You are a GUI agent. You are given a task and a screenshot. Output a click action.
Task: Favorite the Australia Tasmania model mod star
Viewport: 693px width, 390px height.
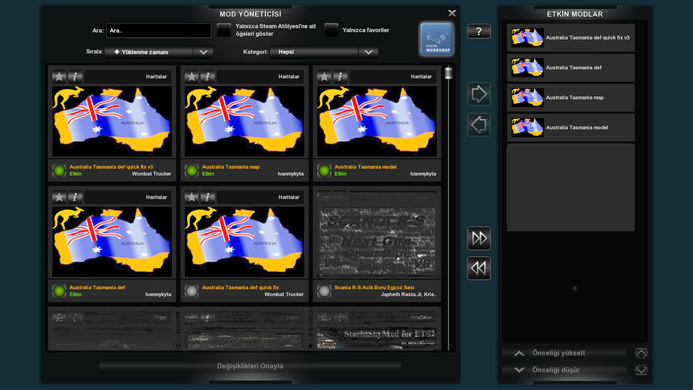324,76
